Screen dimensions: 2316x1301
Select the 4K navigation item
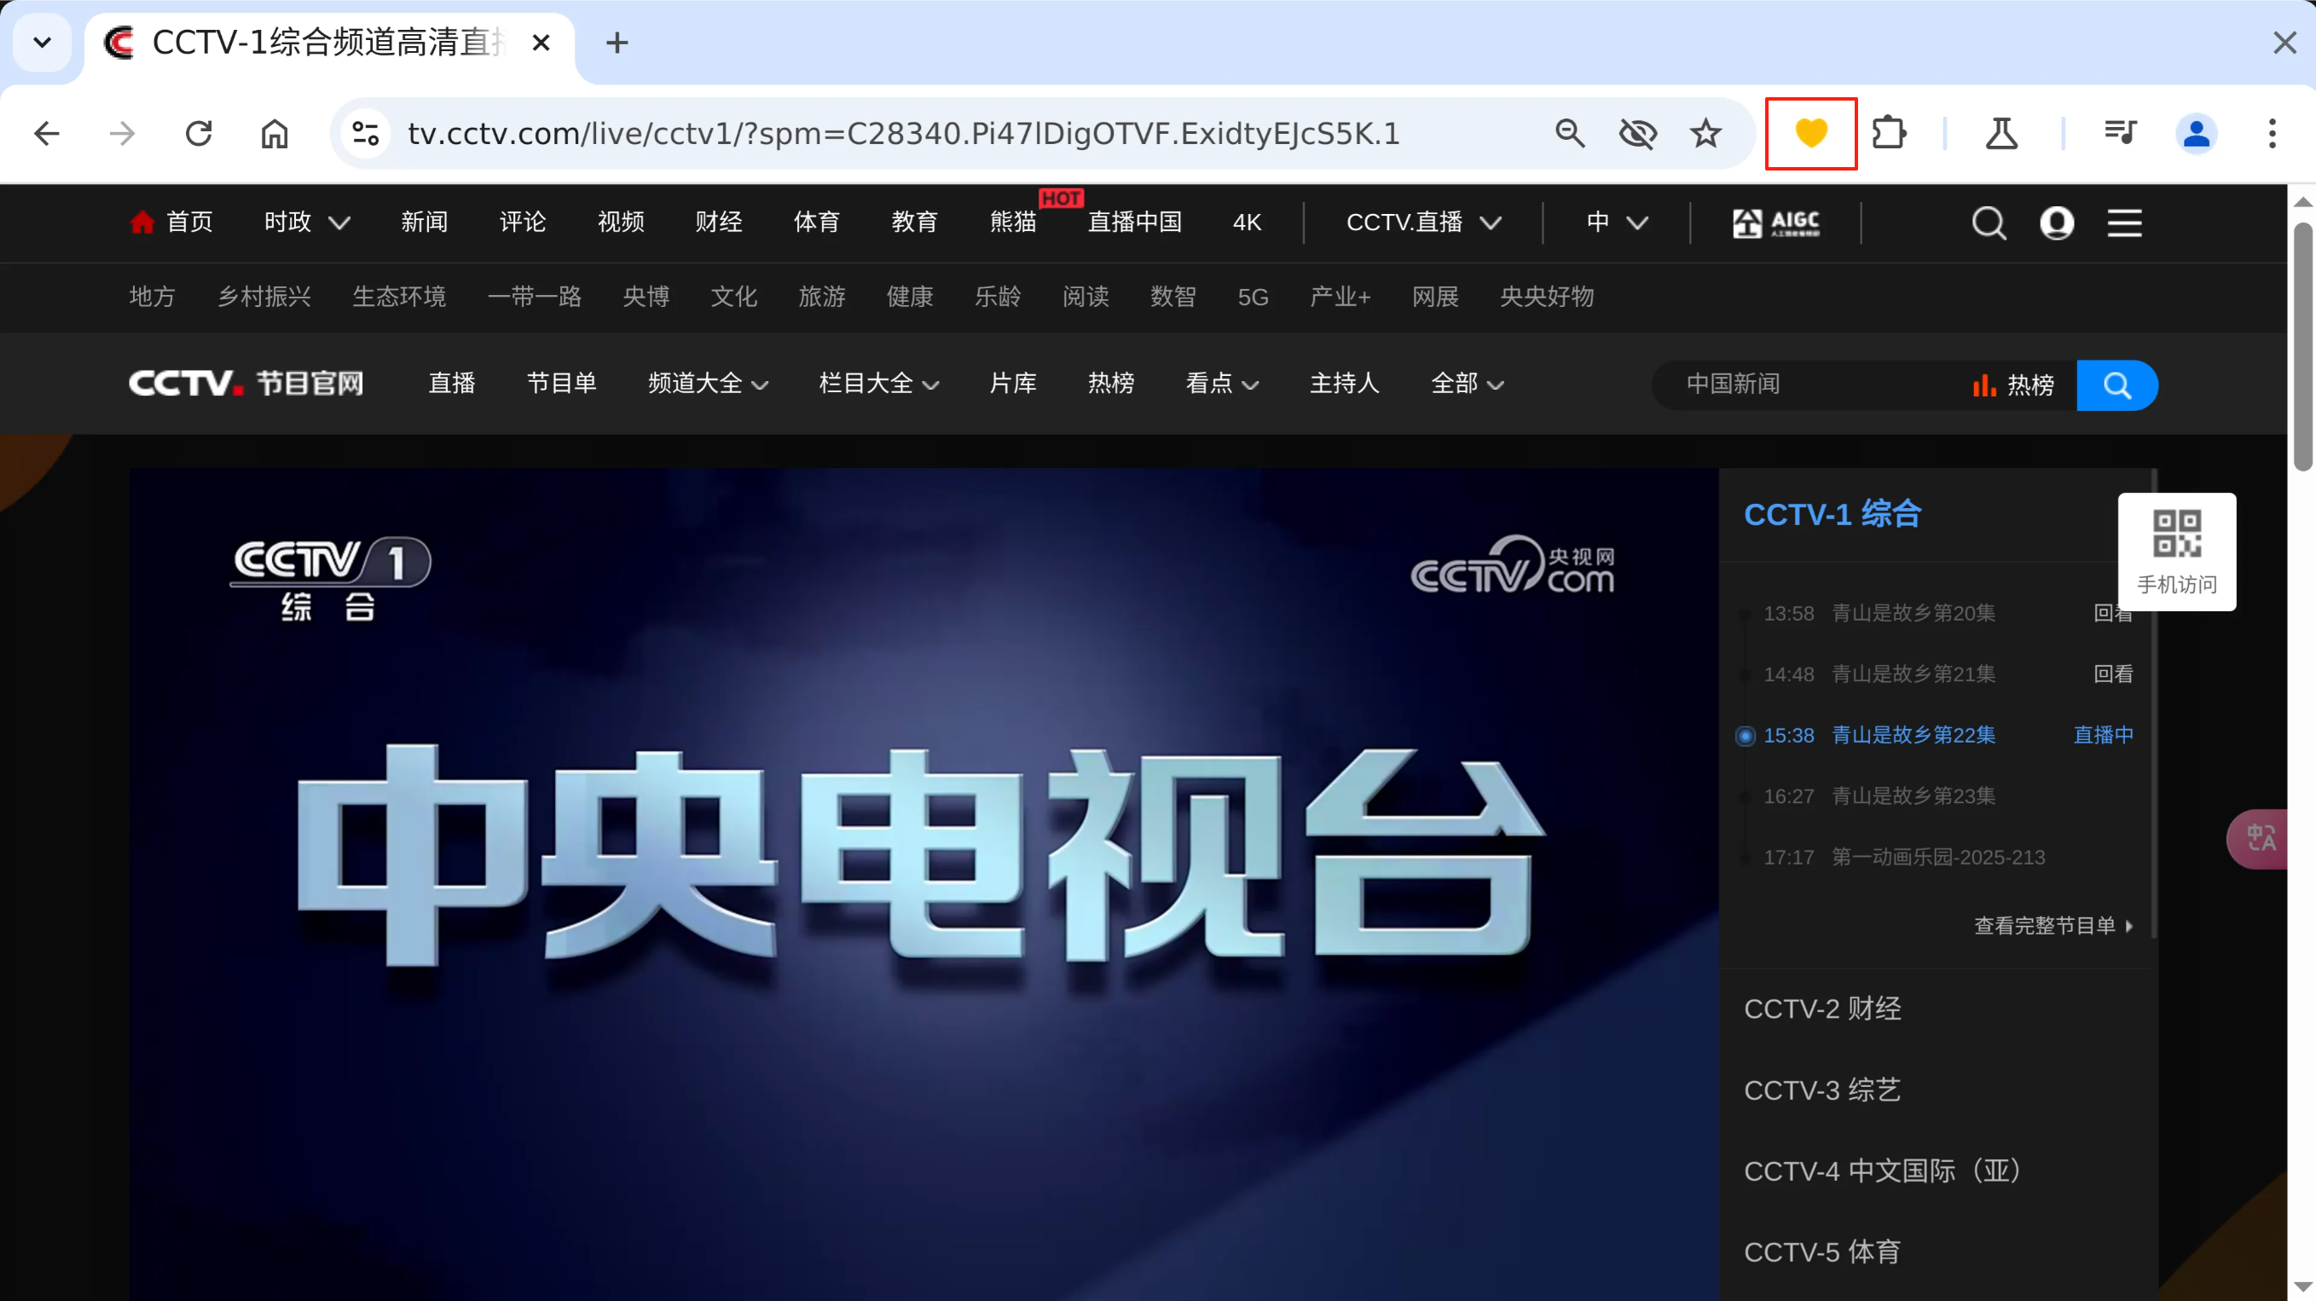coord(1247,222)
